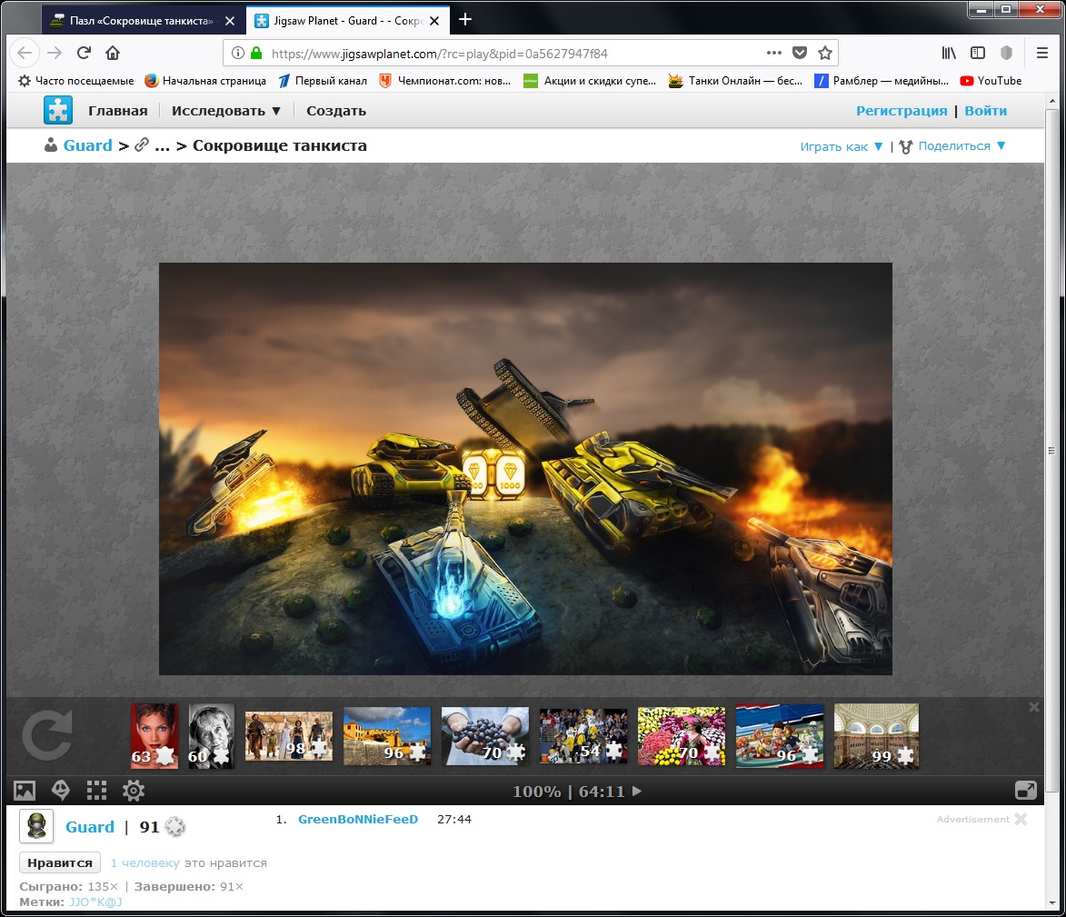Expand the Играть как dropdown
The image size is (1066, 917).
point(841,146)
